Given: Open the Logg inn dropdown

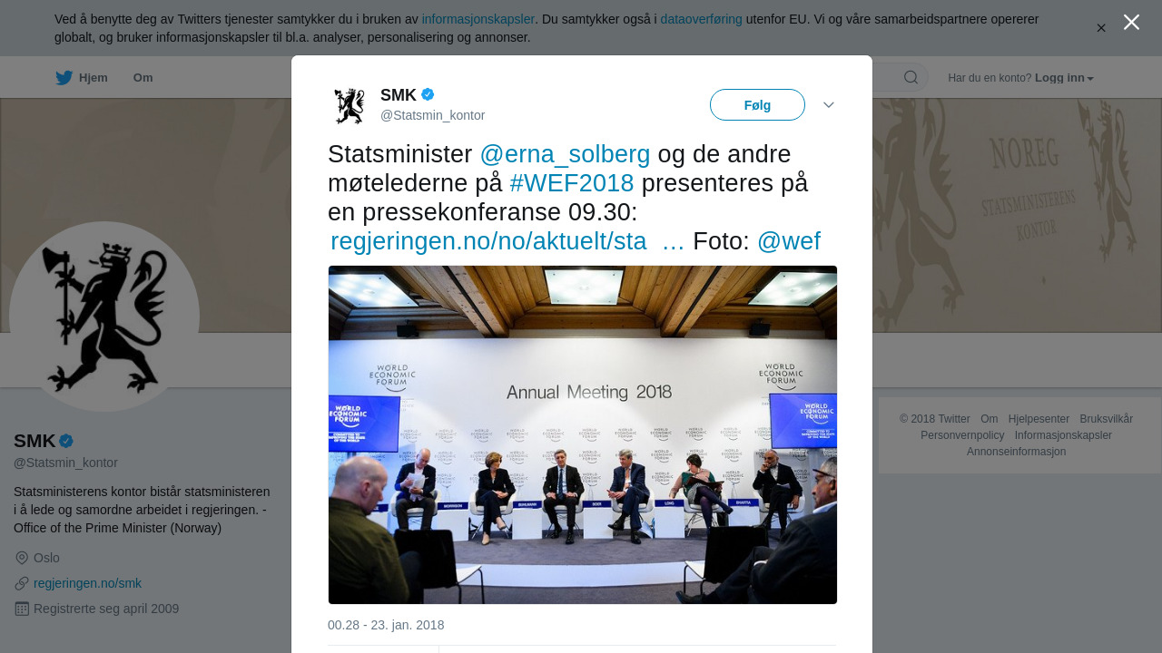Looking at the screenshot, I should 1064,78.
